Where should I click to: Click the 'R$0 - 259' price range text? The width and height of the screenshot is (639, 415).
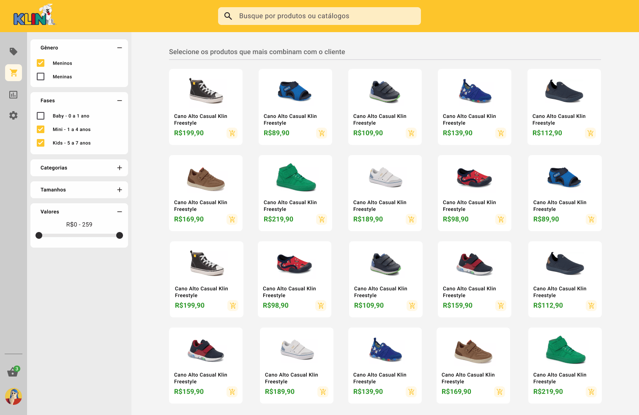click(79, 224)
